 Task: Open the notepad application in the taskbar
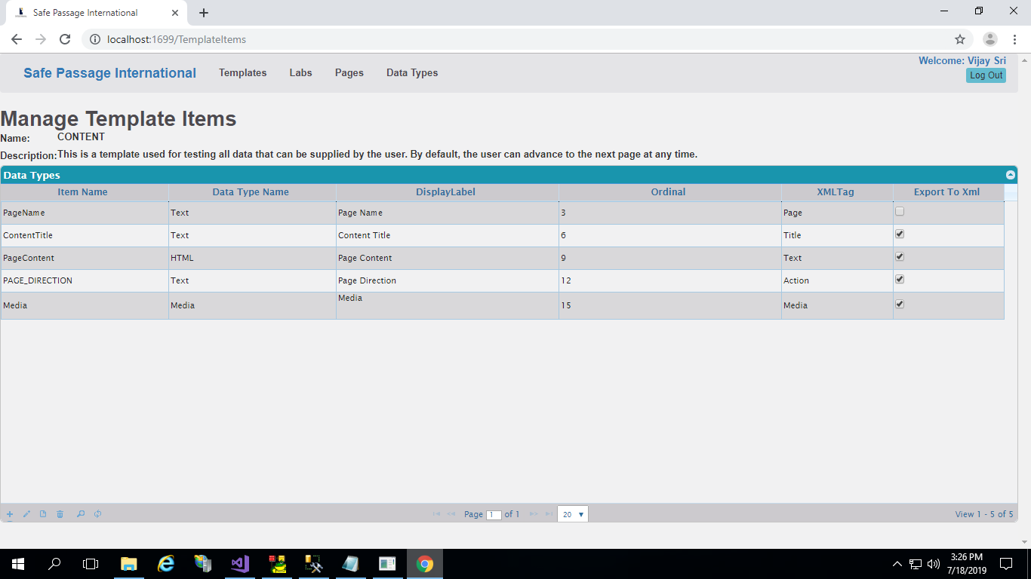tap(351, 564)
